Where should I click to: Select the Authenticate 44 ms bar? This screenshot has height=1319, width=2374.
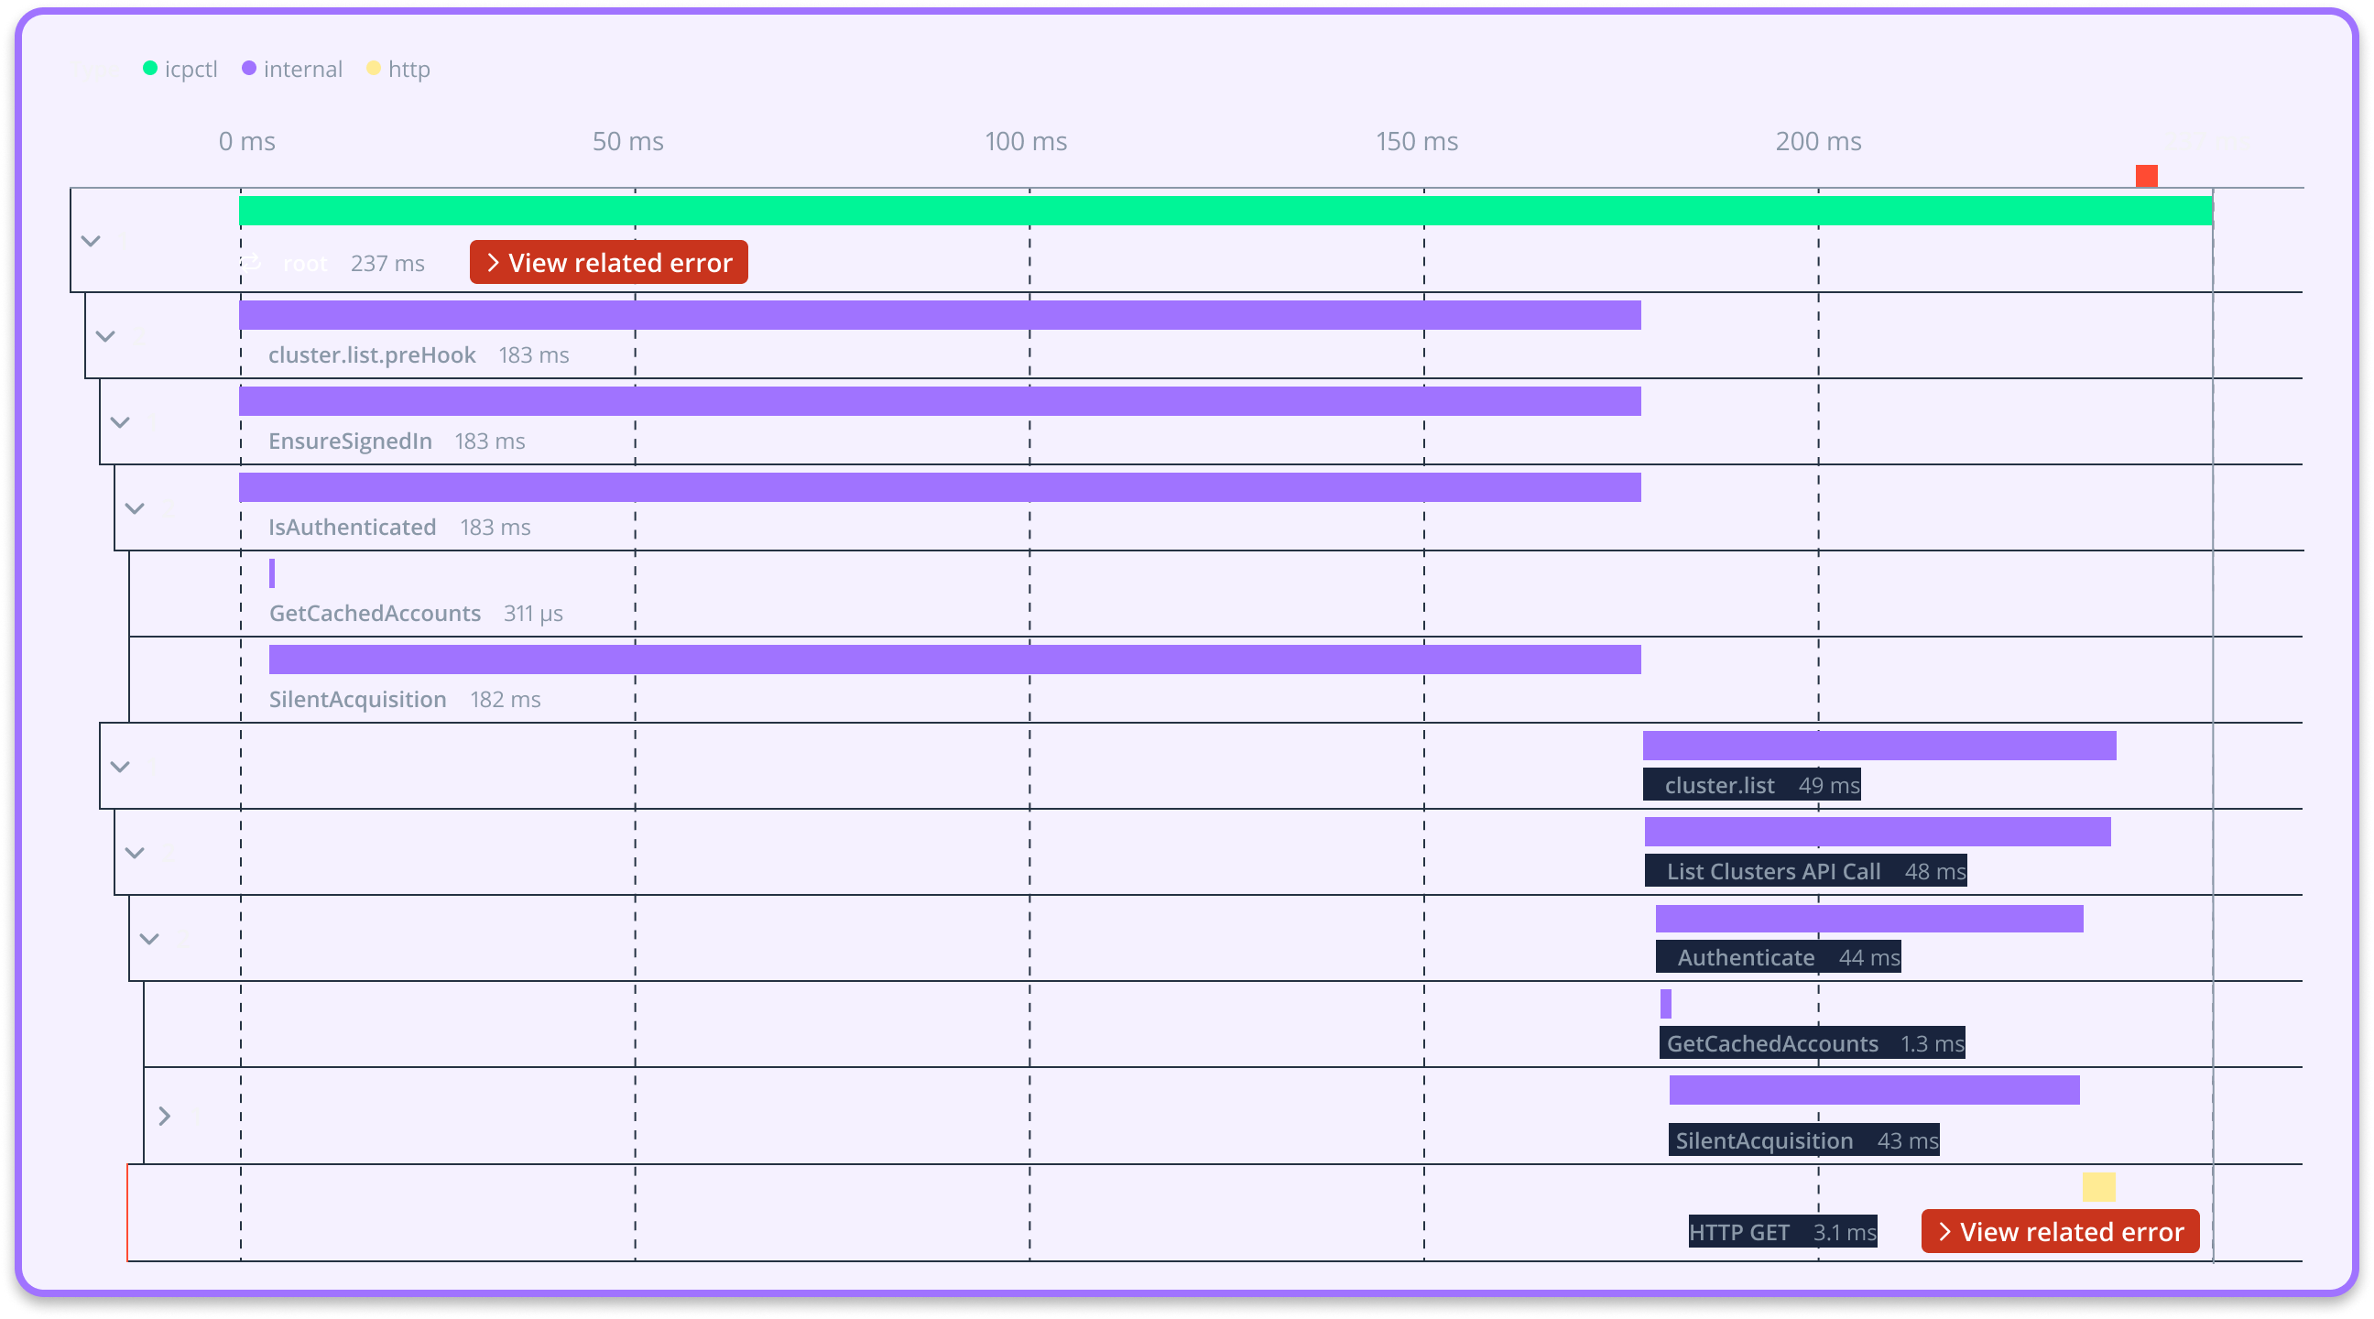(x=1869, y=918)
